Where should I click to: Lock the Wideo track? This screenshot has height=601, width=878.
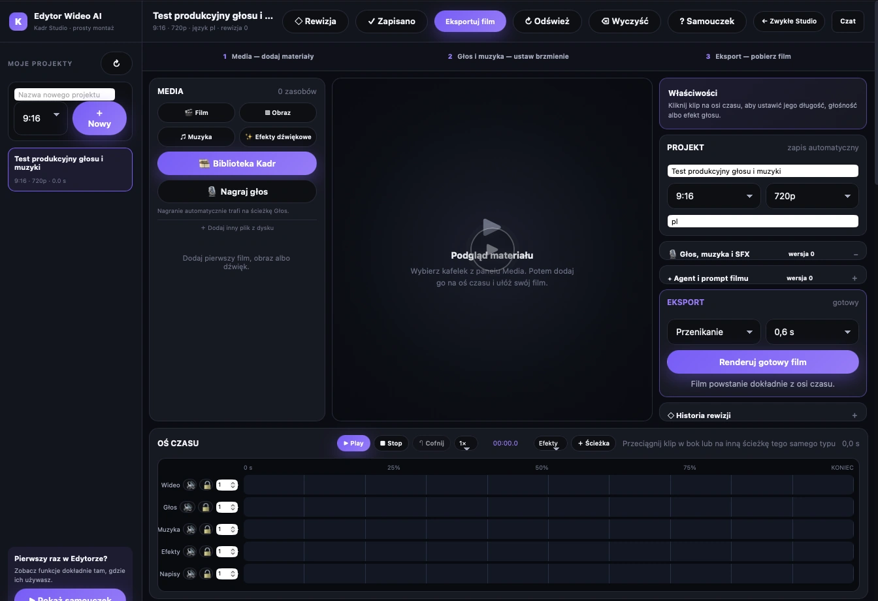click(206, 485)
